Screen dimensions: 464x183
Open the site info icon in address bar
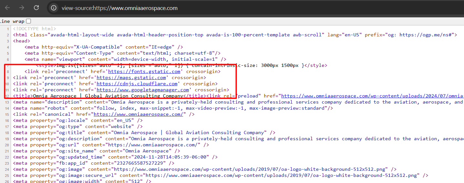pos(54,8)
